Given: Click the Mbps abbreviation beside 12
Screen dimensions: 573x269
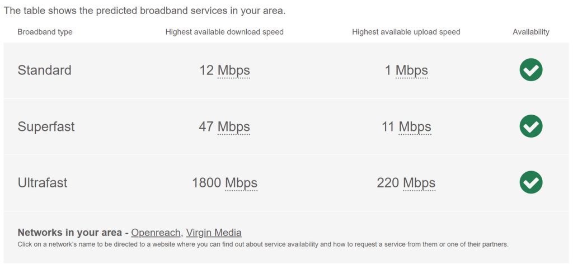Looking at the screenshot, I should (x=233, y=70).
